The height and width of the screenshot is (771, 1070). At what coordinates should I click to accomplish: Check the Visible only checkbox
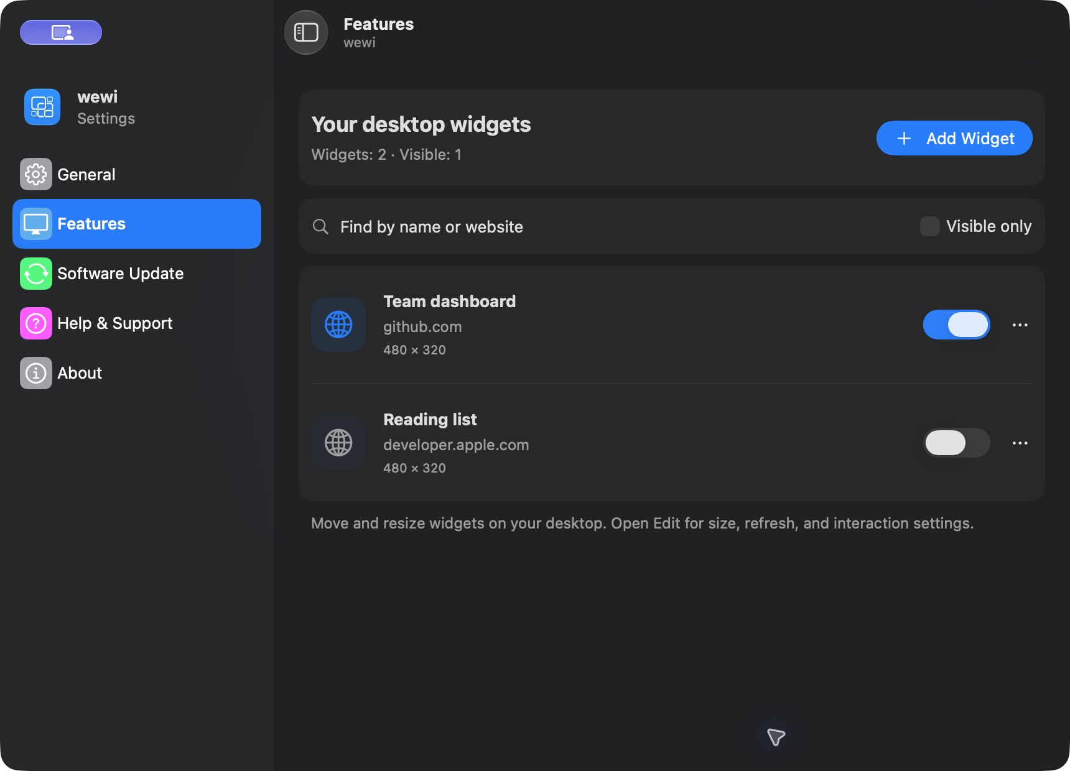[930, 226]
